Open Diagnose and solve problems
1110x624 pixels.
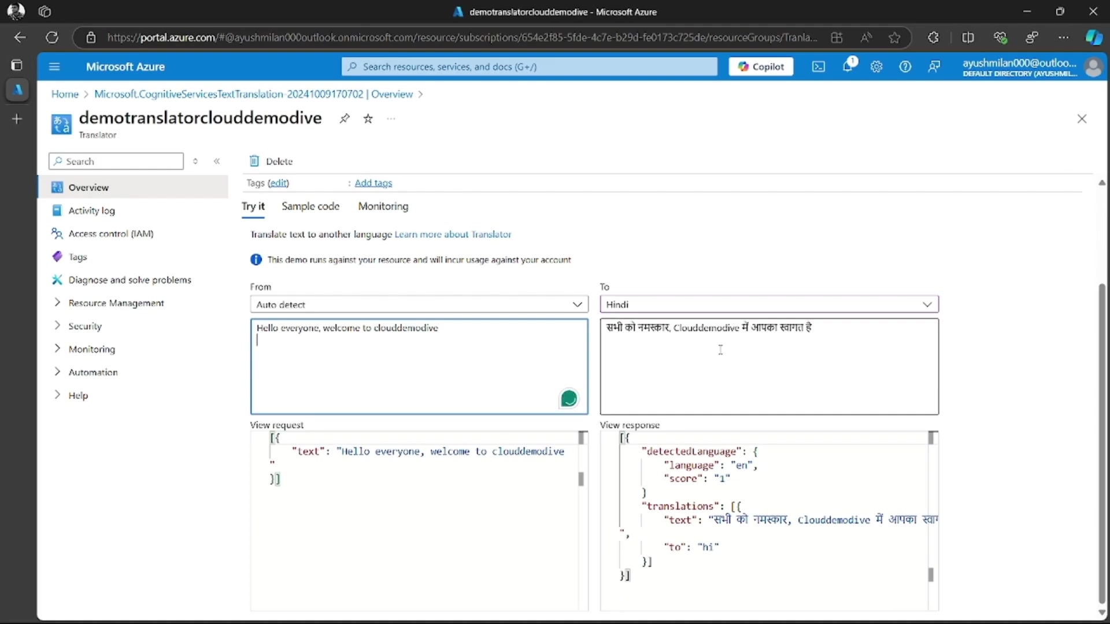129,280
